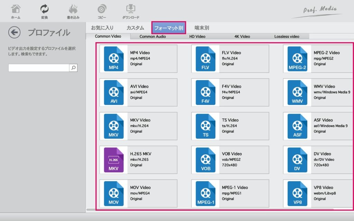Open the カスタム tab
354x221 pixels.
tap(135, 28)
